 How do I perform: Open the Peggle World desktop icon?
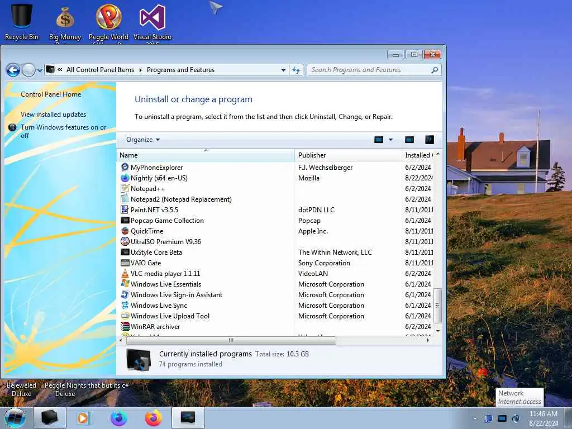108,22
